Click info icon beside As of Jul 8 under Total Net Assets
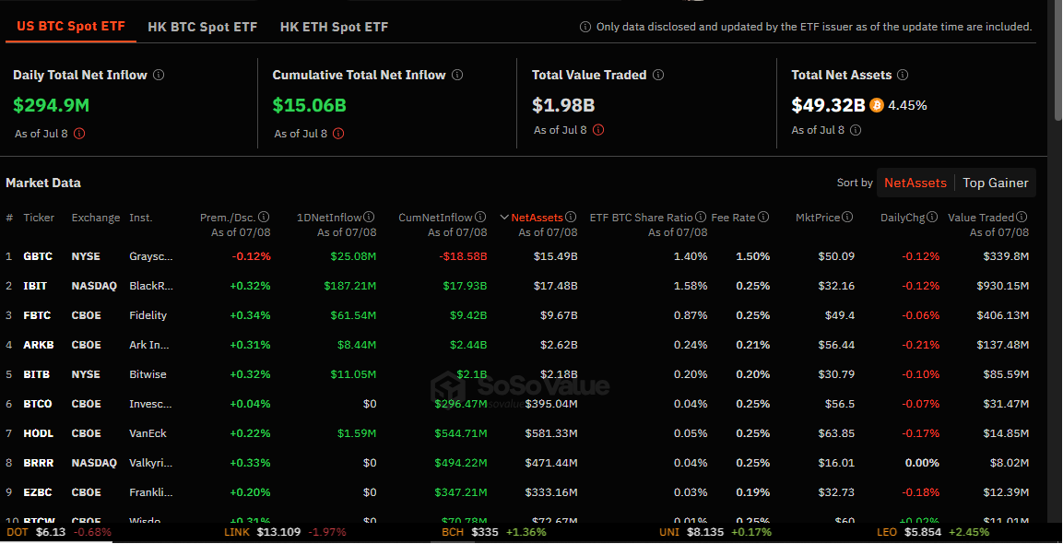The image size is (1063, 544). pyautogui.click(x=856, y=130)
